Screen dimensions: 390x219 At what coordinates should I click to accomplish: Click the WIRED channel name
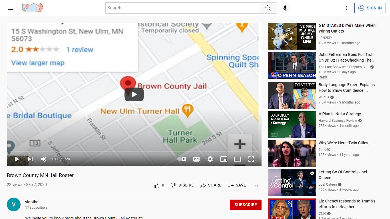324,97
